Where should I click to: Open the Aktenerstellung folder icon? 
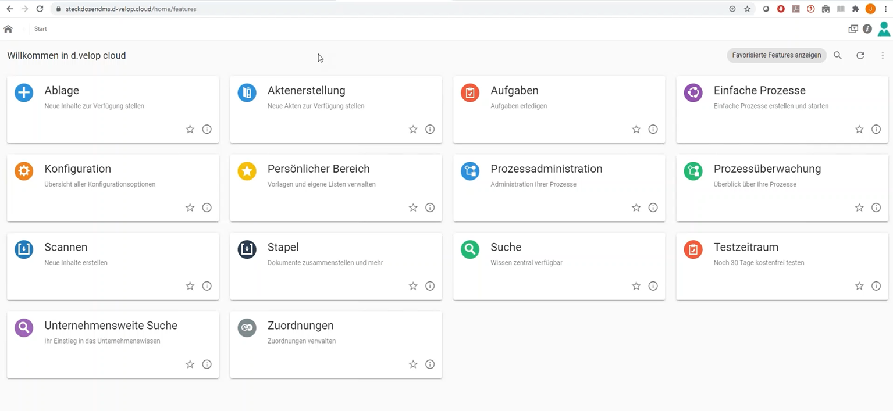[247, 92]
